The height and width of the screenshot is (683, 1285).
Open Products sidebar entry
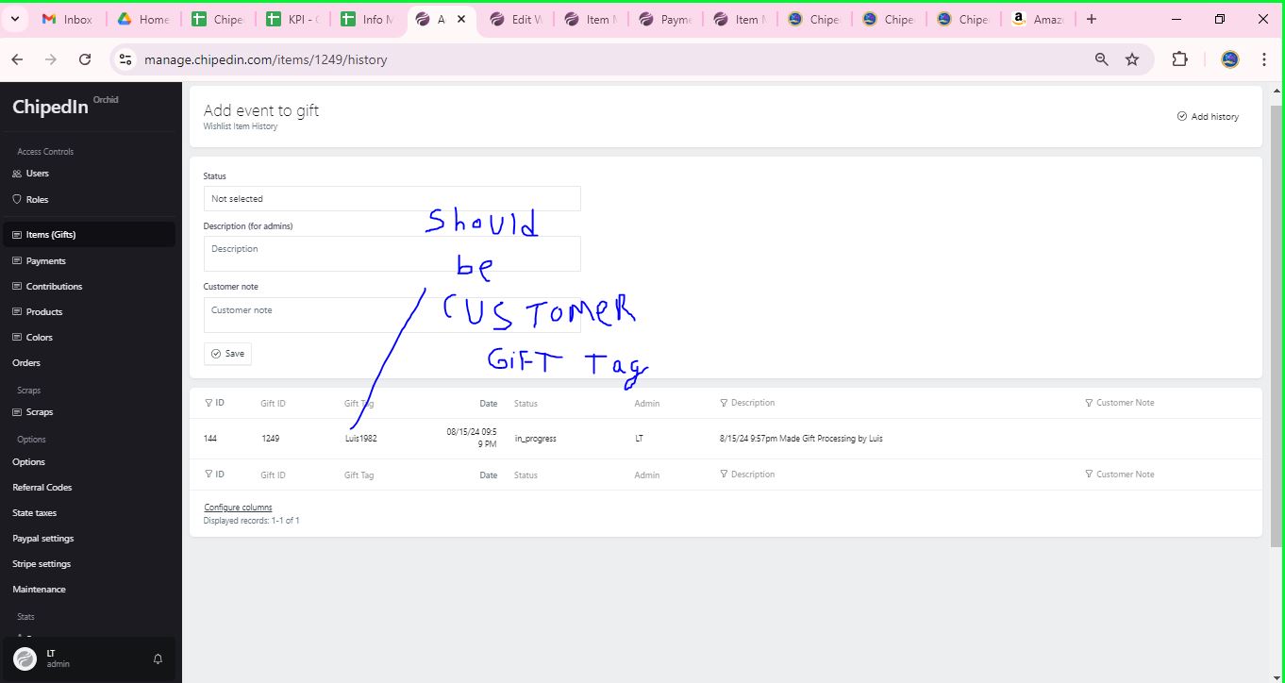click(x=44, y=312)
